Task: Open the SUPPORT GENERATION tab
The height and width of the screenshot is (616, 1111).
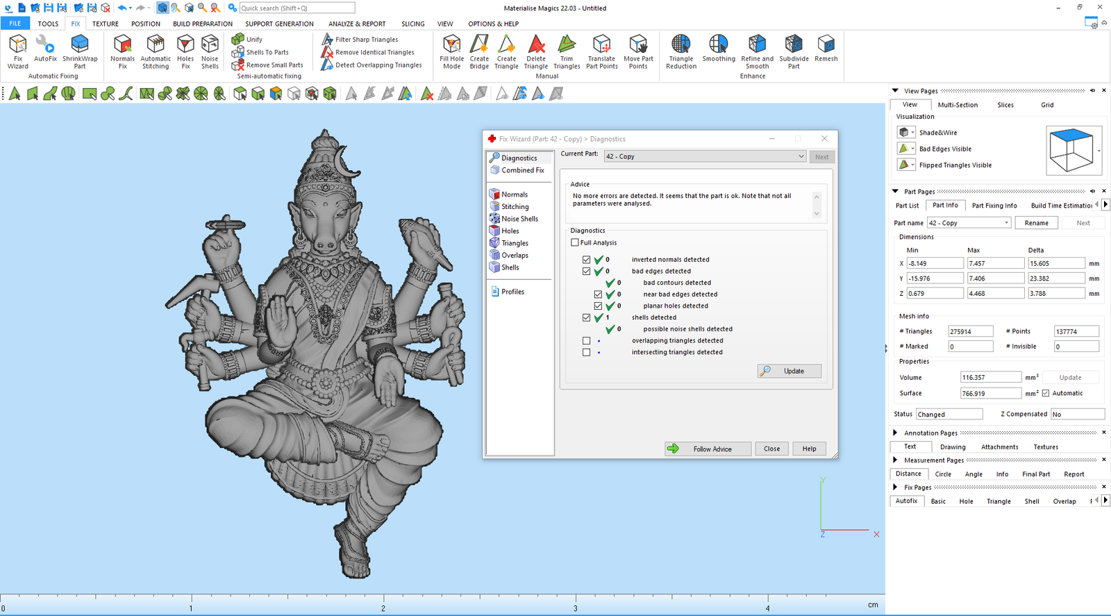Action: 279,24
